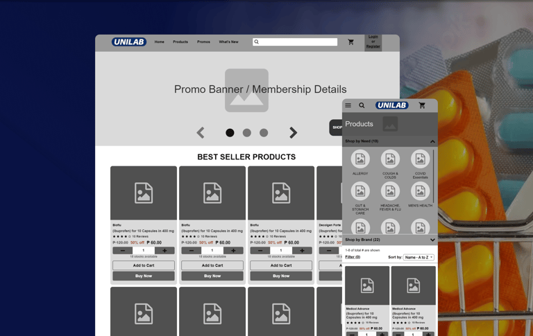Select the COVID Essentials category icon
Screen dimensions: 533x336
(x=420, y=159)
